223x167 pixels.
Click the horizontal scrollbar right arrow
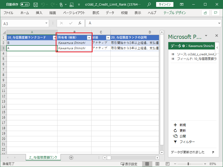click(x=157, y=158)
